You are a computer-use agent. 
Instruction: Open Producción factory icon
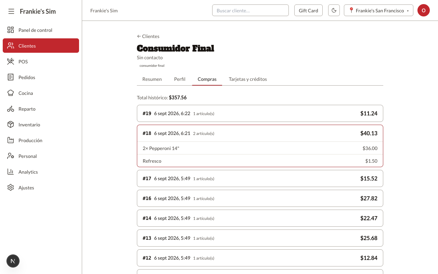click(11, 140)
